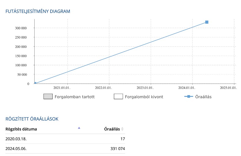This screenshot has width=241, height=156.
Task: Click the Rögzítés dátuma column header
Action: click(21, 129)
